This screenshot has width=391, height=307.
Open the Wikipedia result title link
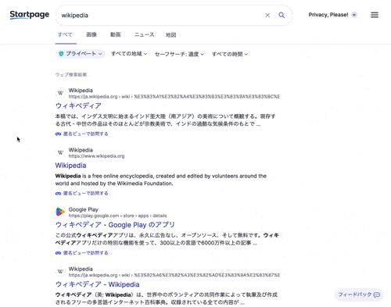coord(70,166)
